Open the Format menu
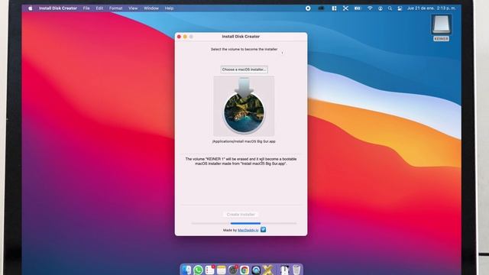489x275 pixels. [115, 8]
